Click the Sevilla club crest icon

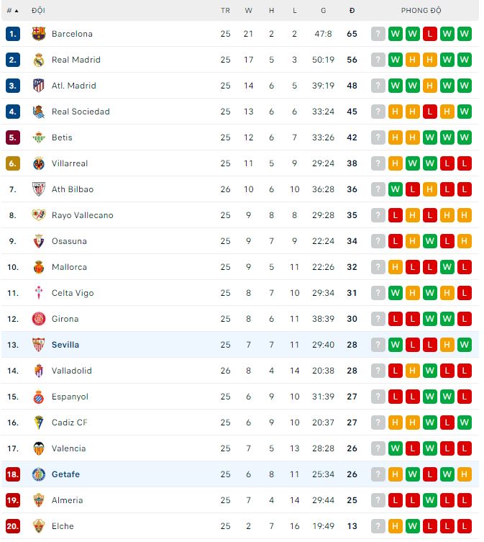39,345
